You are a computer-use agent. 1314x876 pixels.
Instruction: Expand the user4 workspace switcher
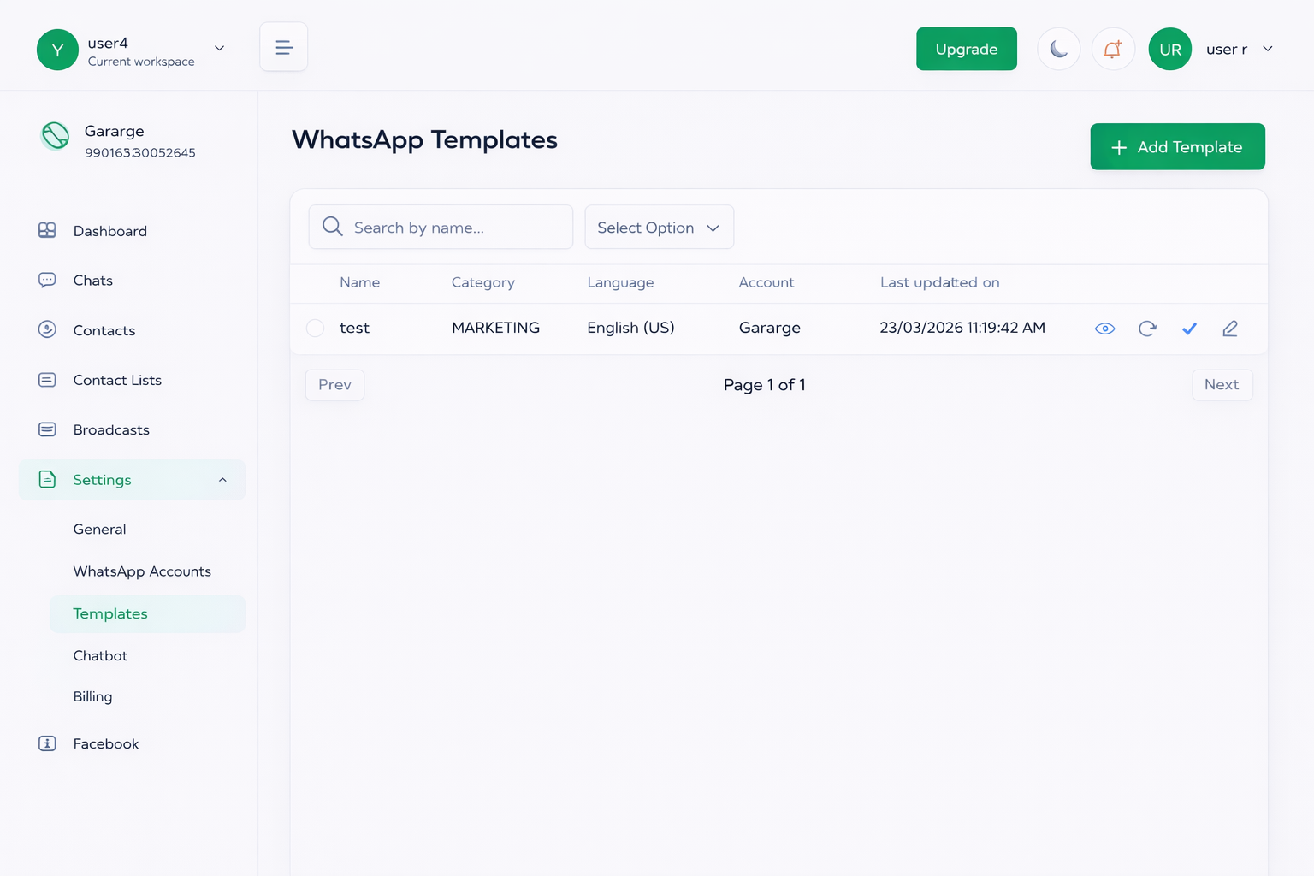pos(219,49)
